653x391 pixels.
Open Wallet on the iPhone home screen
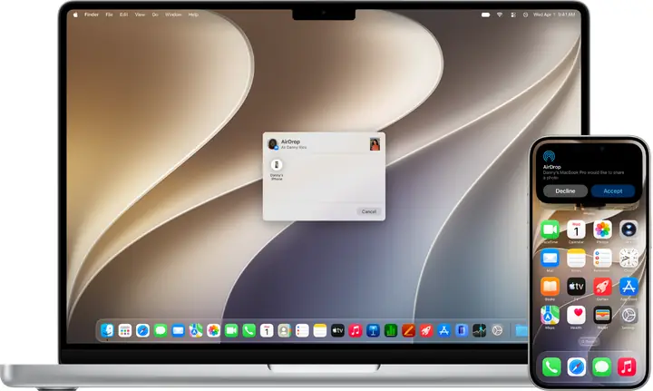tap(602, 315)
